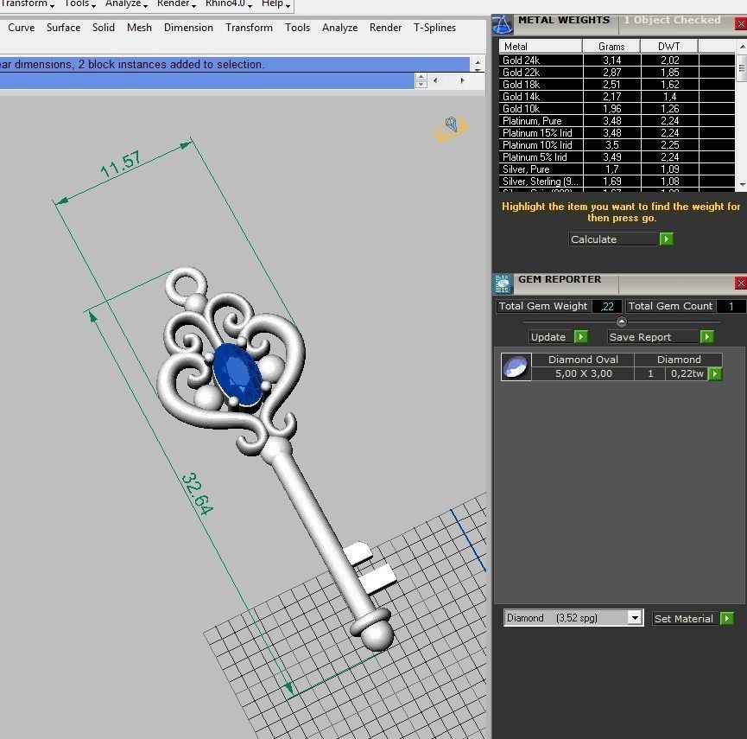Viewport: 747px width, 739px height.
Task: Click the 5,00 X 3,00 gem size cell
Action: (583, 373)
